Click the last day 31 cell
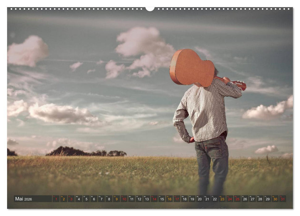This screenshot has height=216, width=300. (x=282, y=199)
